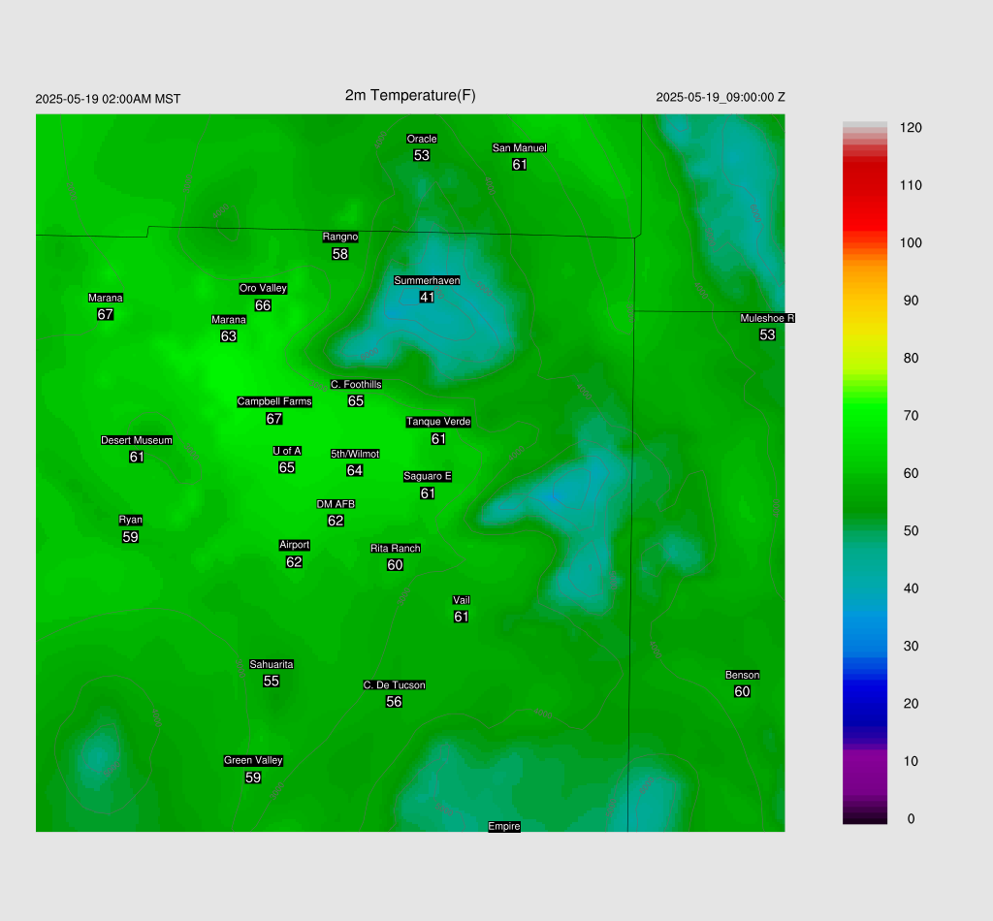993x921 pixels.
Task: Click the Saguaro E station label
Action: coord(428,476)
